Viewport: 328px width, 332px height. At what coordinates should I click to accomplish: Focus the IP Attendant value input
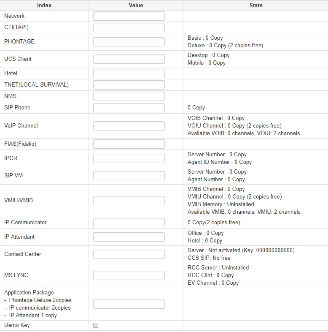click(129, 237)
